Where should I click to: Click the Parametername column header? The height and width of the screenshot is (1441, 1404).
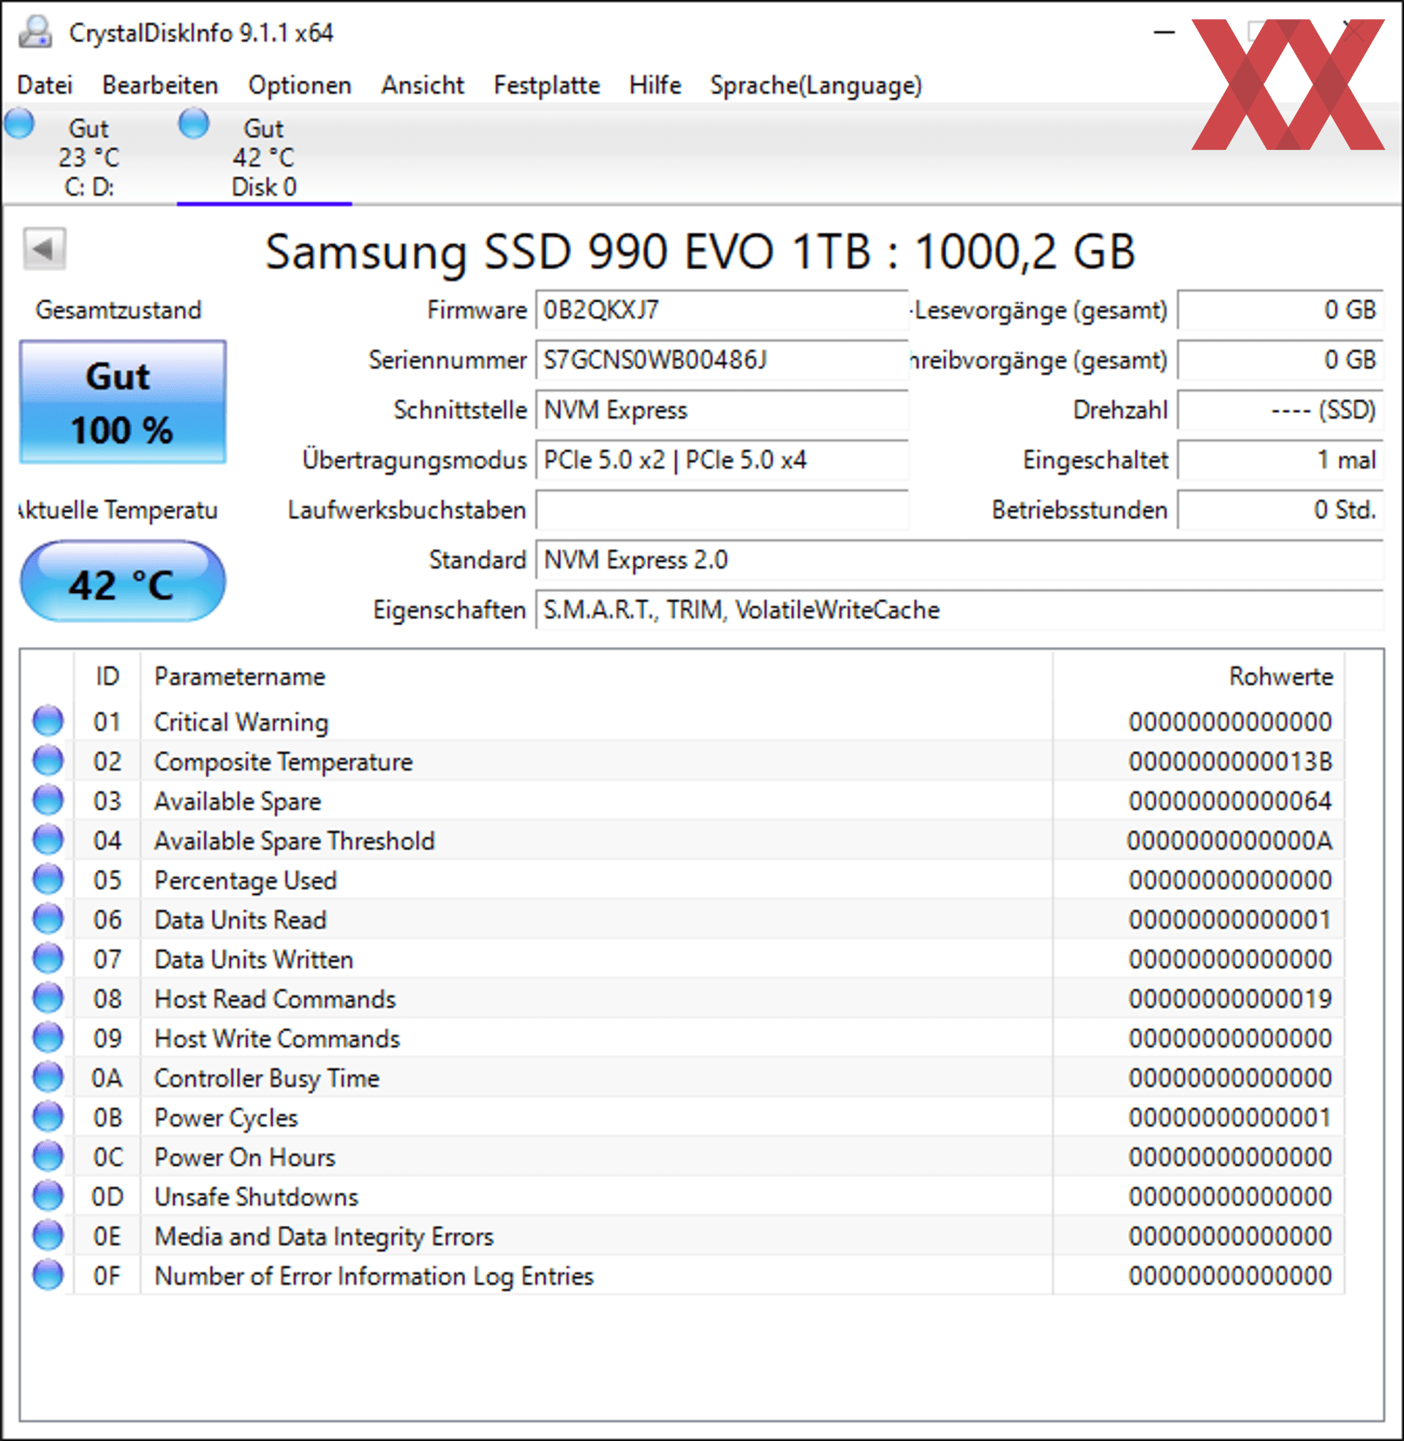tap(597, 676)
